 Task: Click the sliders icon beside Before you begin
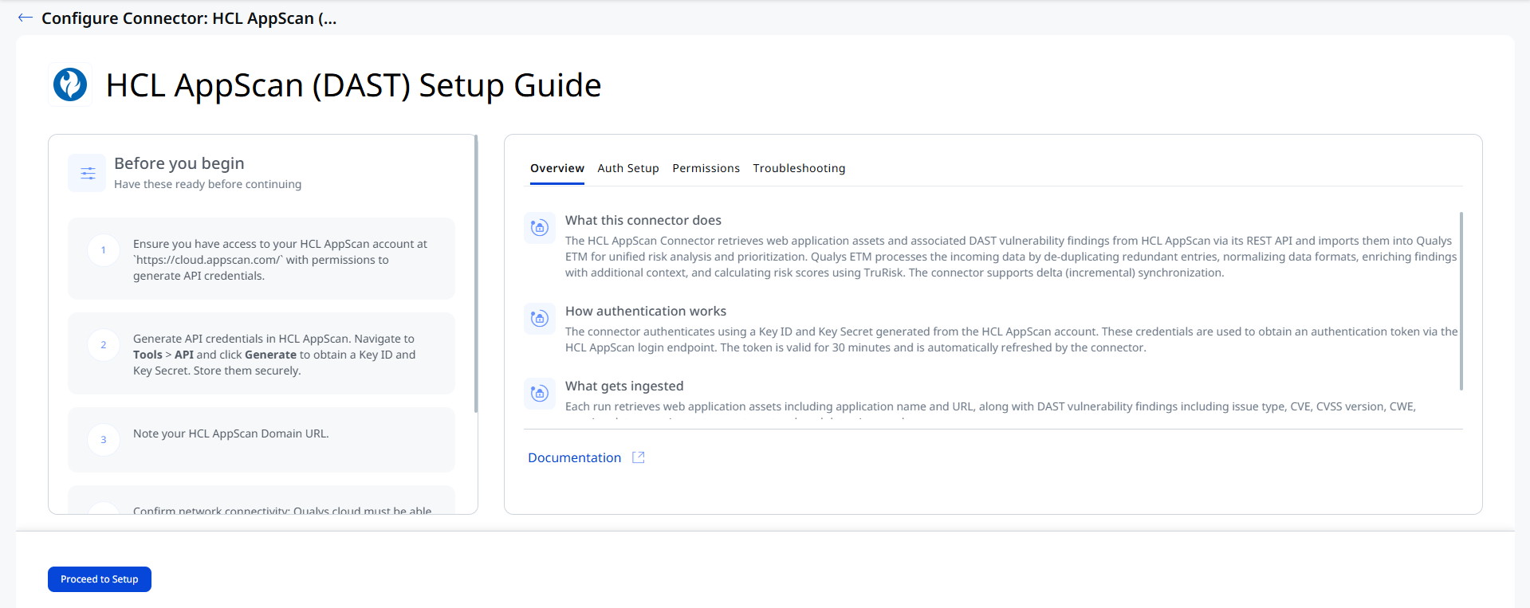coord(87,173)
